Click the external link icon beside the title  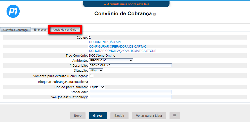[154, 14]
